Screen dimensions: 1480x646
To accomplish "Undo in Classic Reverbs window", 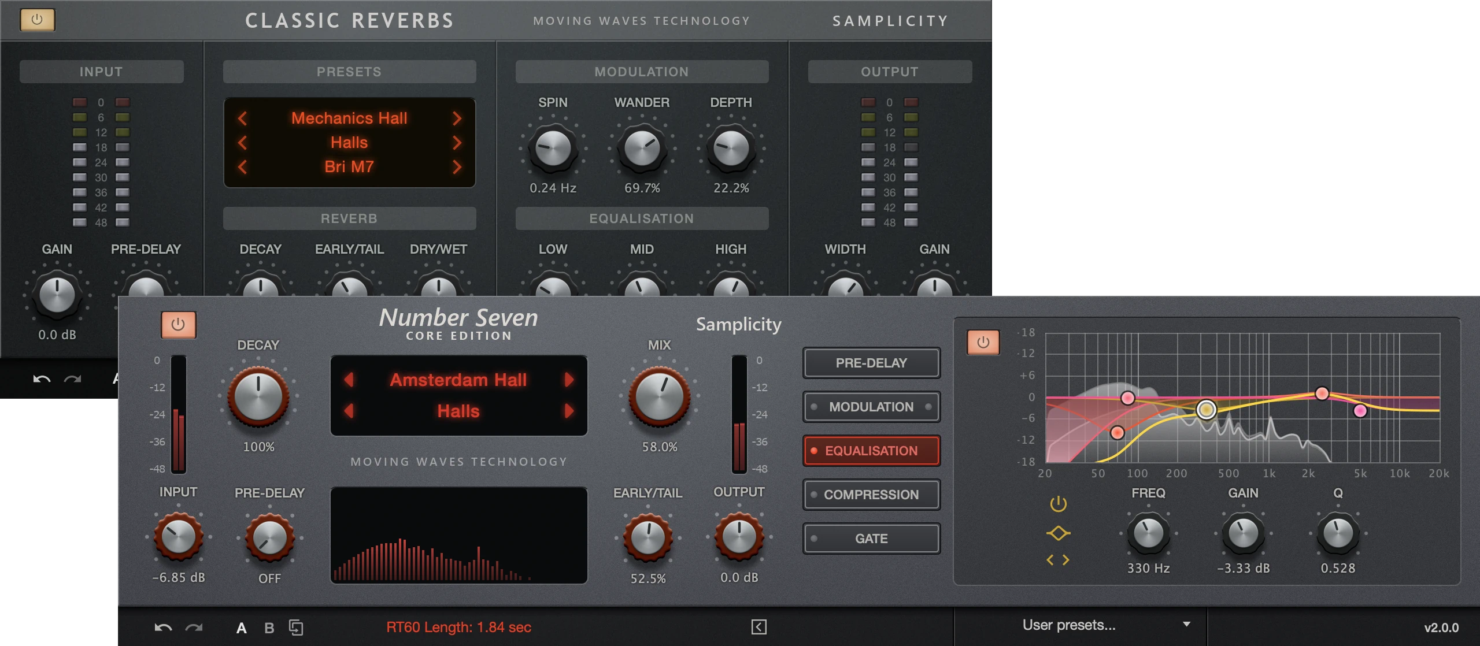I will (x=42, y=379).
